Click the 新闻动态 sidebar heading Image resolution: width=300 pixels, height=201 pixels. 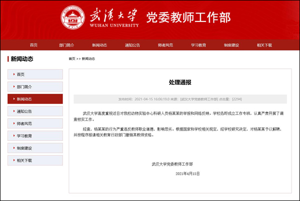pyautogui.click(x=22, y=59)
